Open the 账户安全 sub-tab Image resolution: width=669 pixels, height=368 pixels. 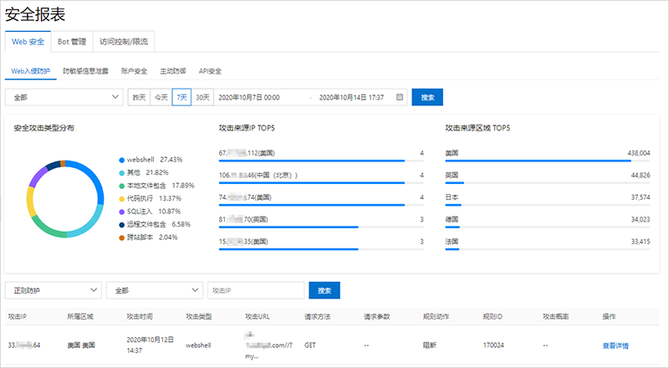[x=134, y=71]
